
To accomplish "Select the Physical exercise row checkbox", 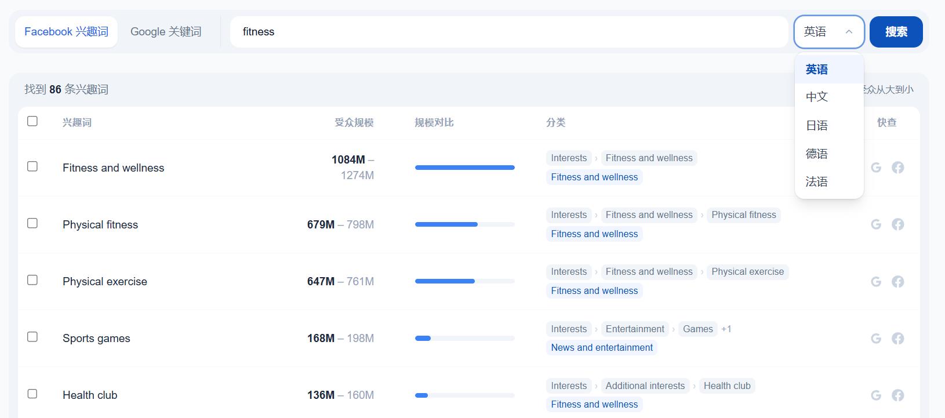I will [32, 280].
